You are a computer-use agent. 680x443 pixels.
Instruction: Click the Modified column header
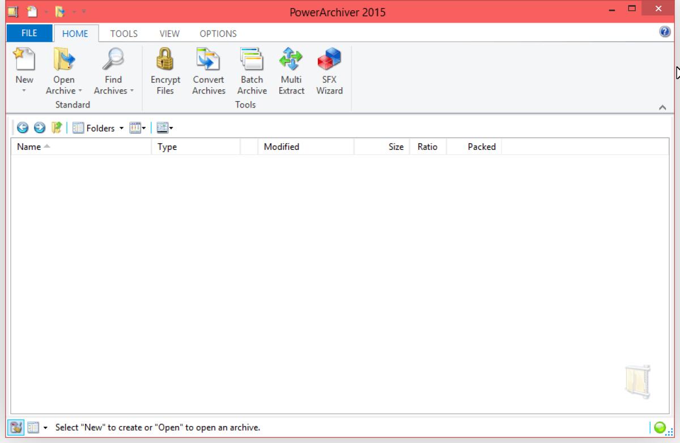[x=281, y=147]
